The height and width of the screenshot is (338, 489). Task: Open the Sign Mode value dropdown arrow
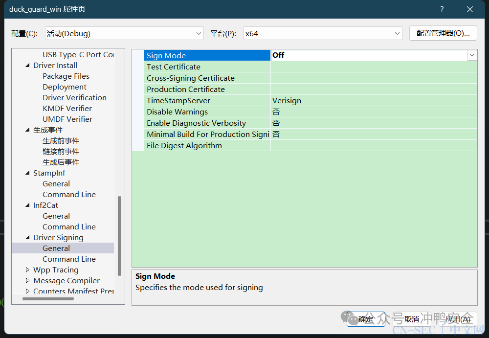click(x=472, y=55)
